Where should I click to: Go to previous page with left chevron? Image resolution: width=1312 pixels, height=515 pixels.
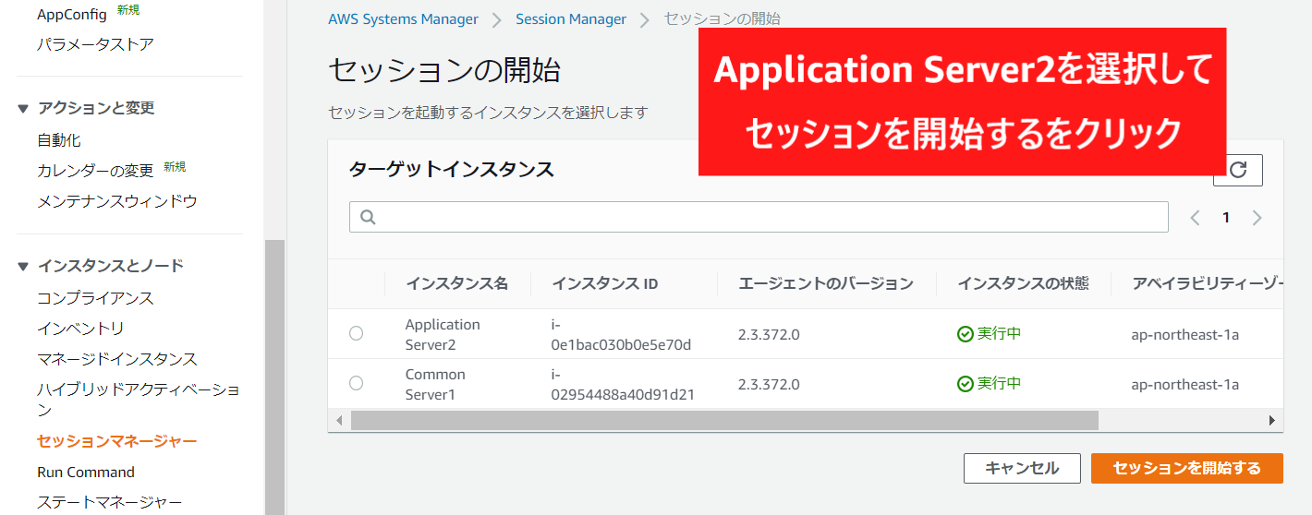tap(1195, 218)
